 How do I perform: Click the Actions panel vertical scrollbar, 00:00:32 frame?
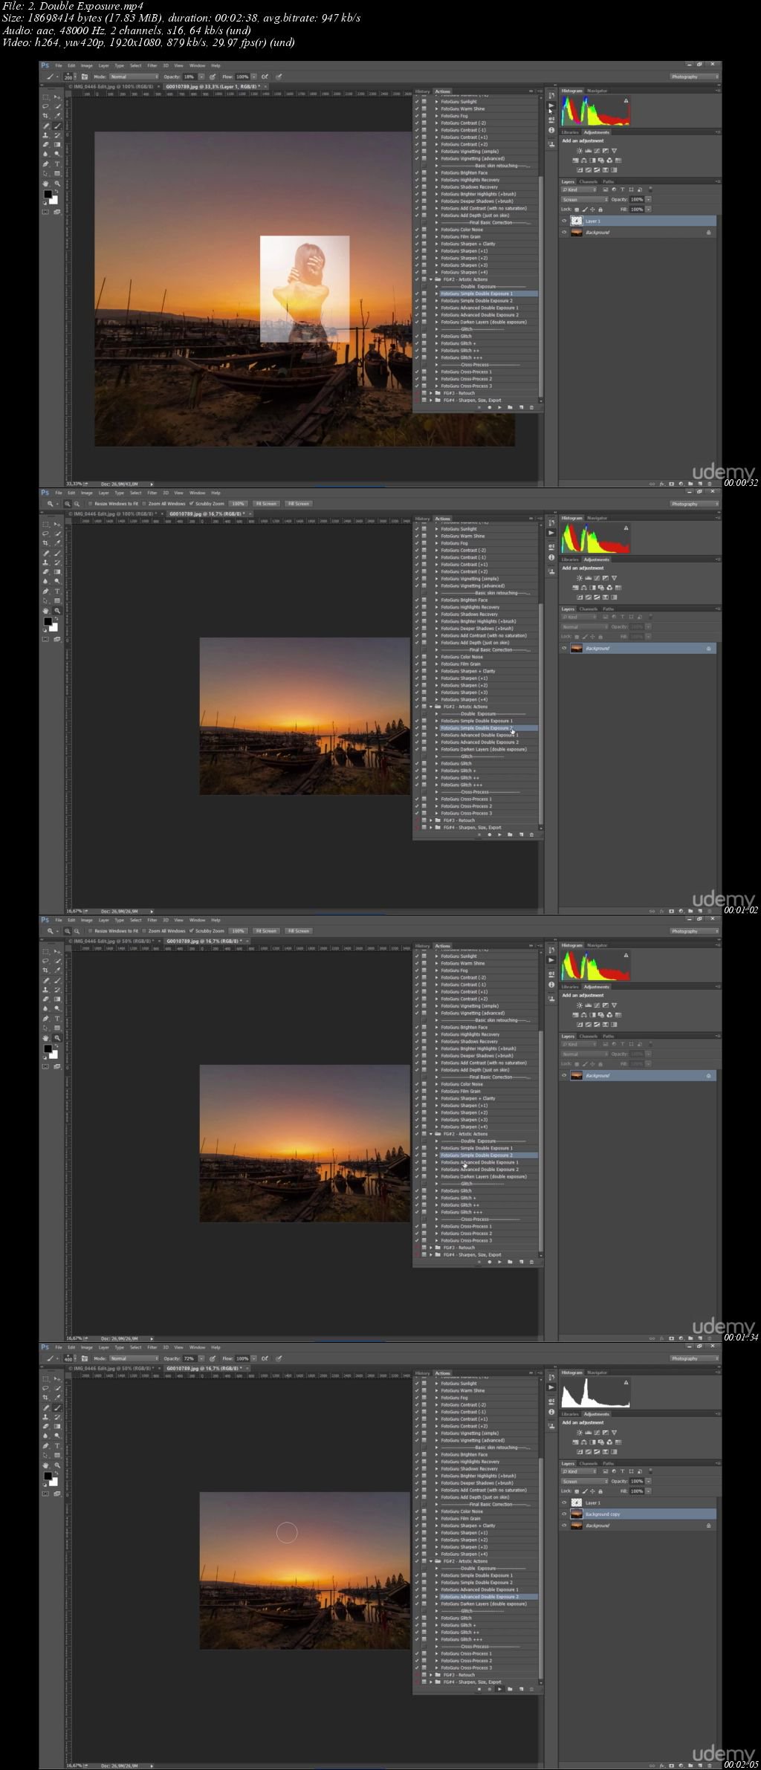click(541, 286)
